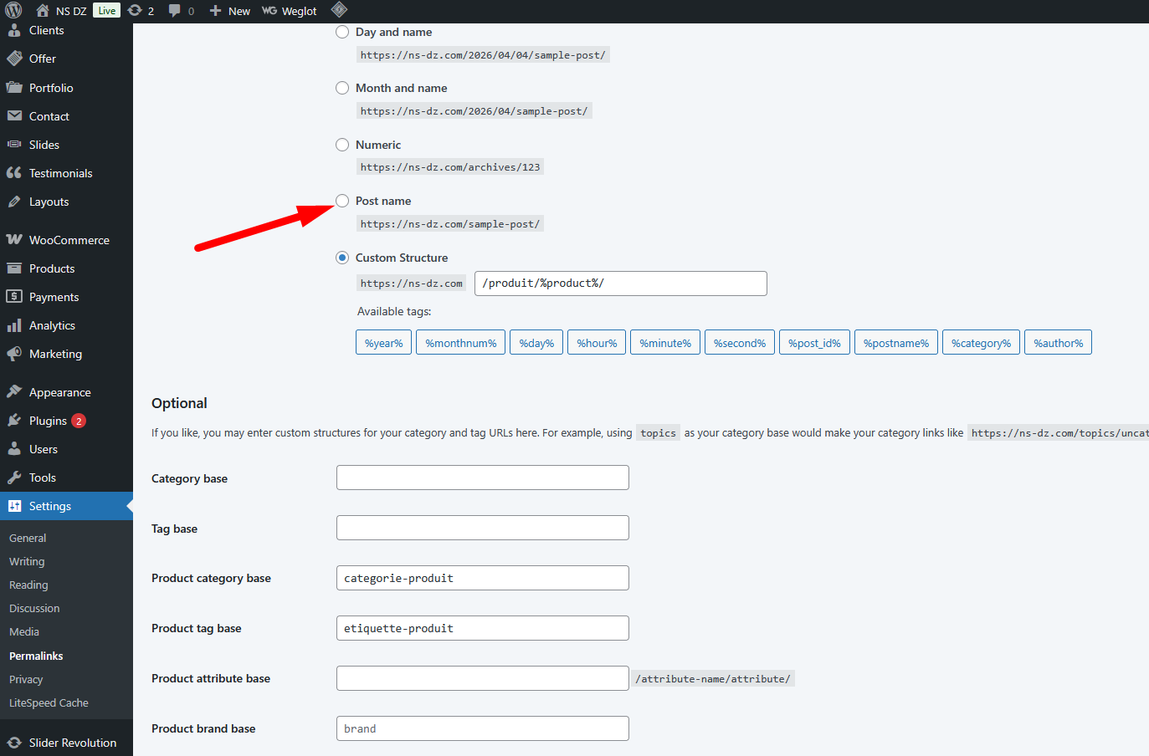The width and height of the screenshot is (1149, 756).
Task: Open the comments bubble icon
Action: click(175, 11)
